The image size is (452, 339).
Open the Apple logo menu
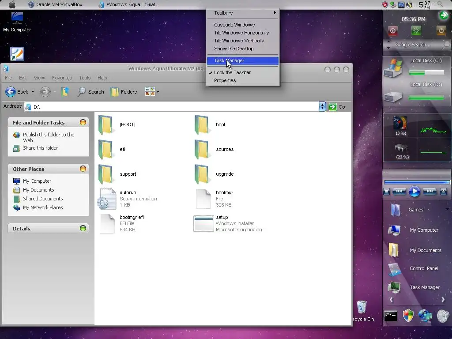pos(12,4)
